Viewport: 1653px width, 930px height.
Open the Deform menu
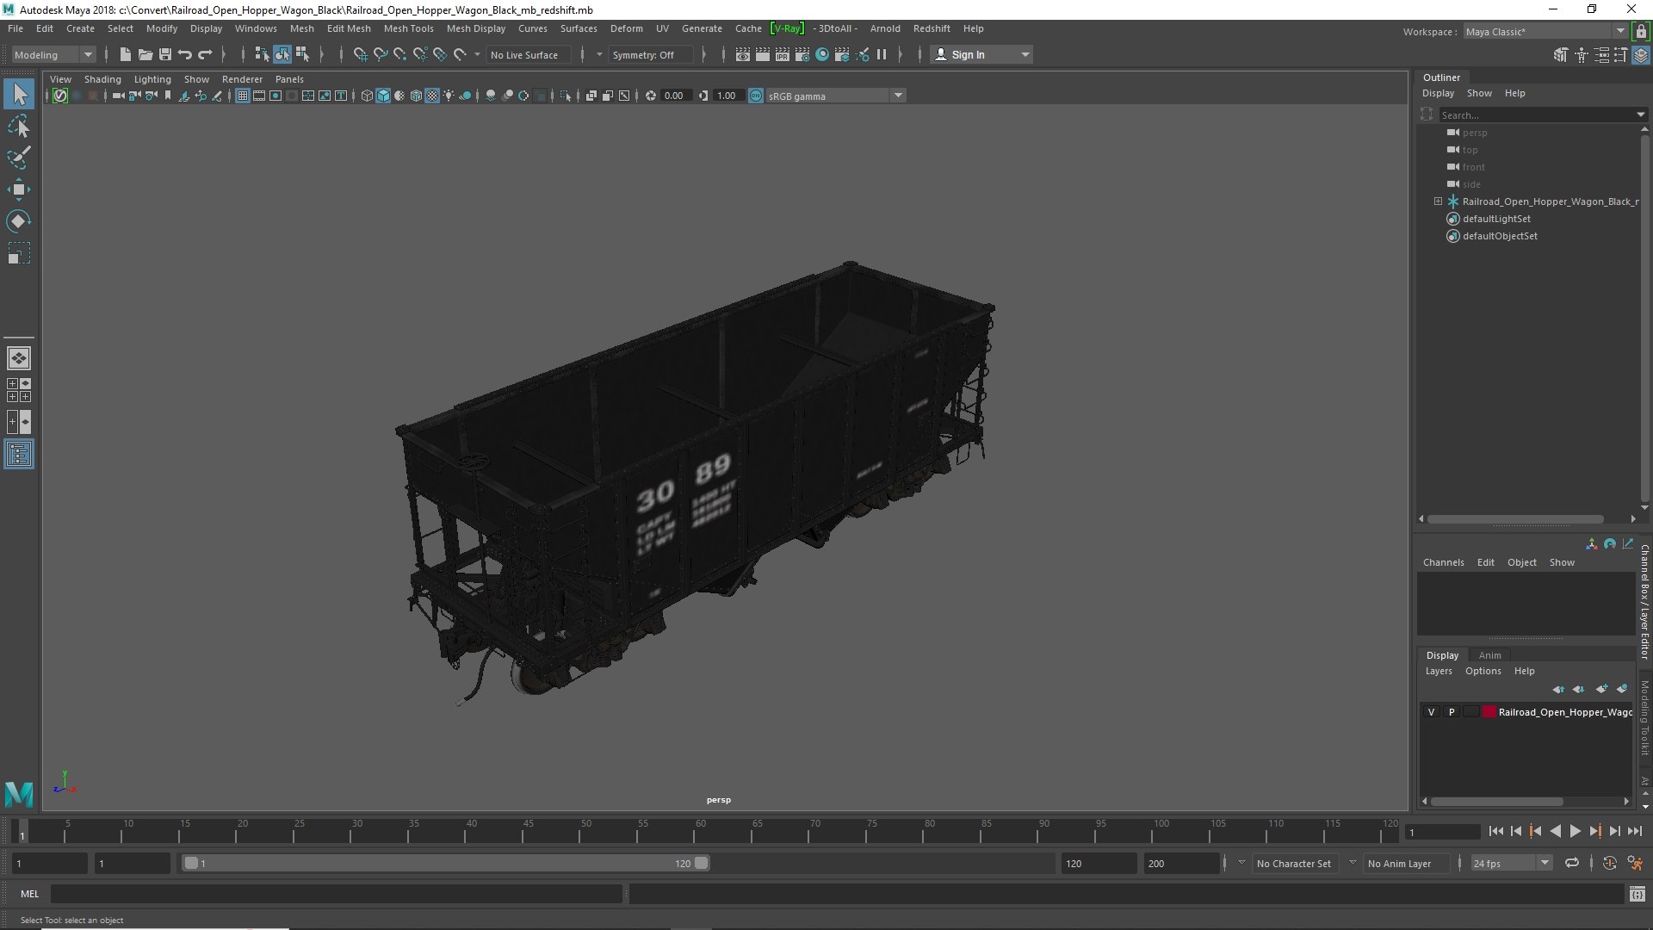(x=626, y=28)
